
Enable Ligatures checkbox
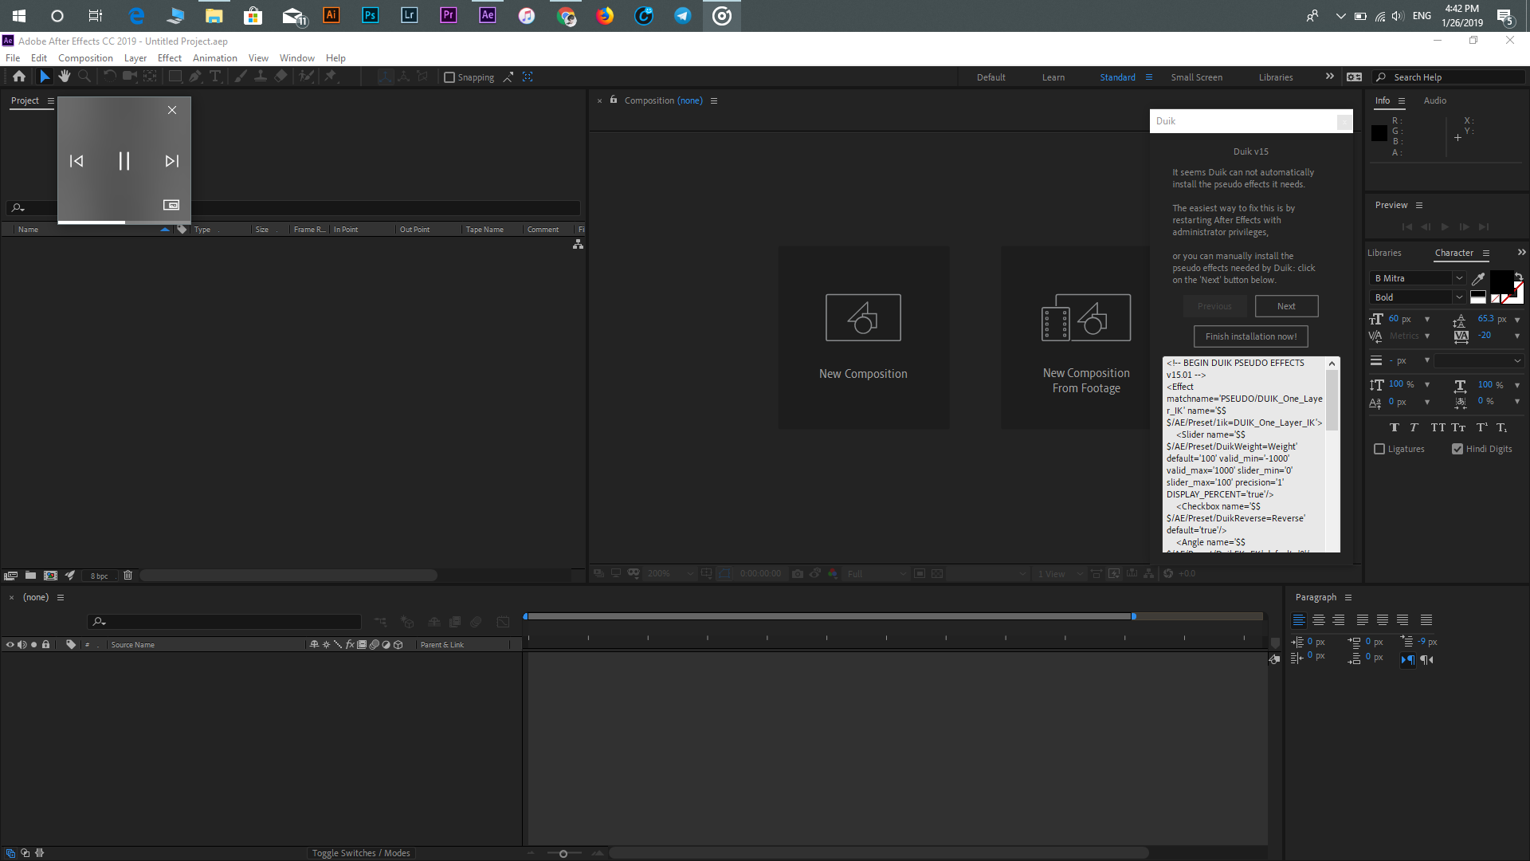1379,449
